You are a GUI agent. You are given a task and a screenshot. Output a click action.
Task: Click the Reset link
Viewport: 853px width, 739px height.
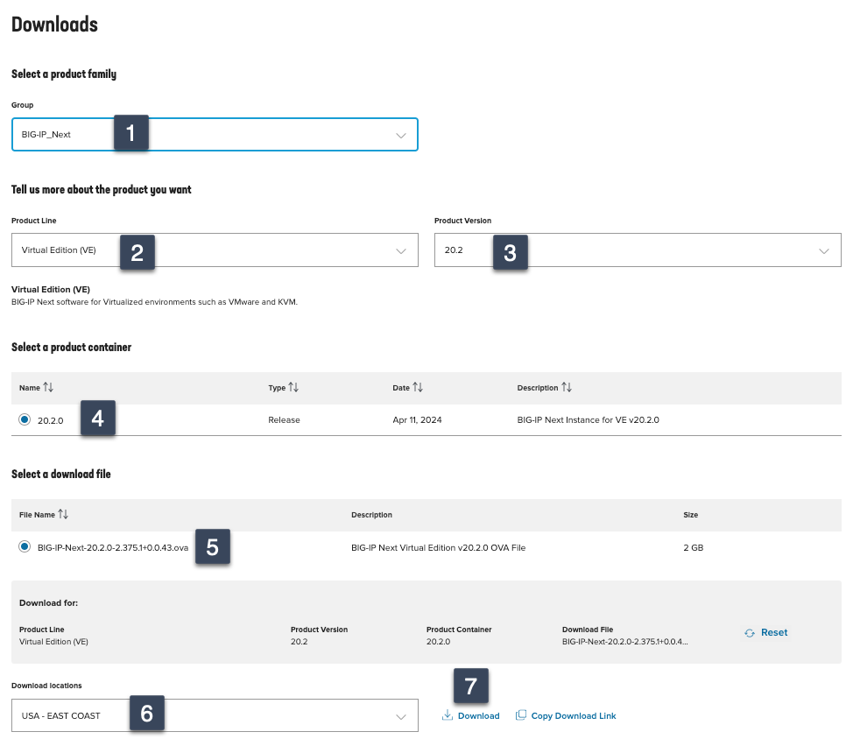coord(774,632)
